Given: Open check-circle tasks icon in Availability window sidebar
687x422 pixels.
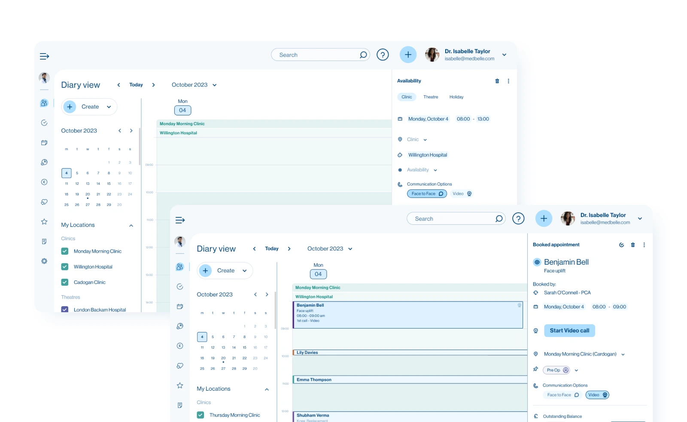Looking at the screenshot, I should pos(44,123).
